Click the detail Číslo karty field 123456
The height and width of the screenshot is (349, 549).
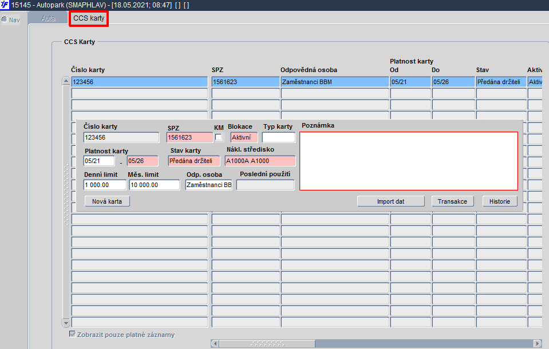(x=121, y=137)
